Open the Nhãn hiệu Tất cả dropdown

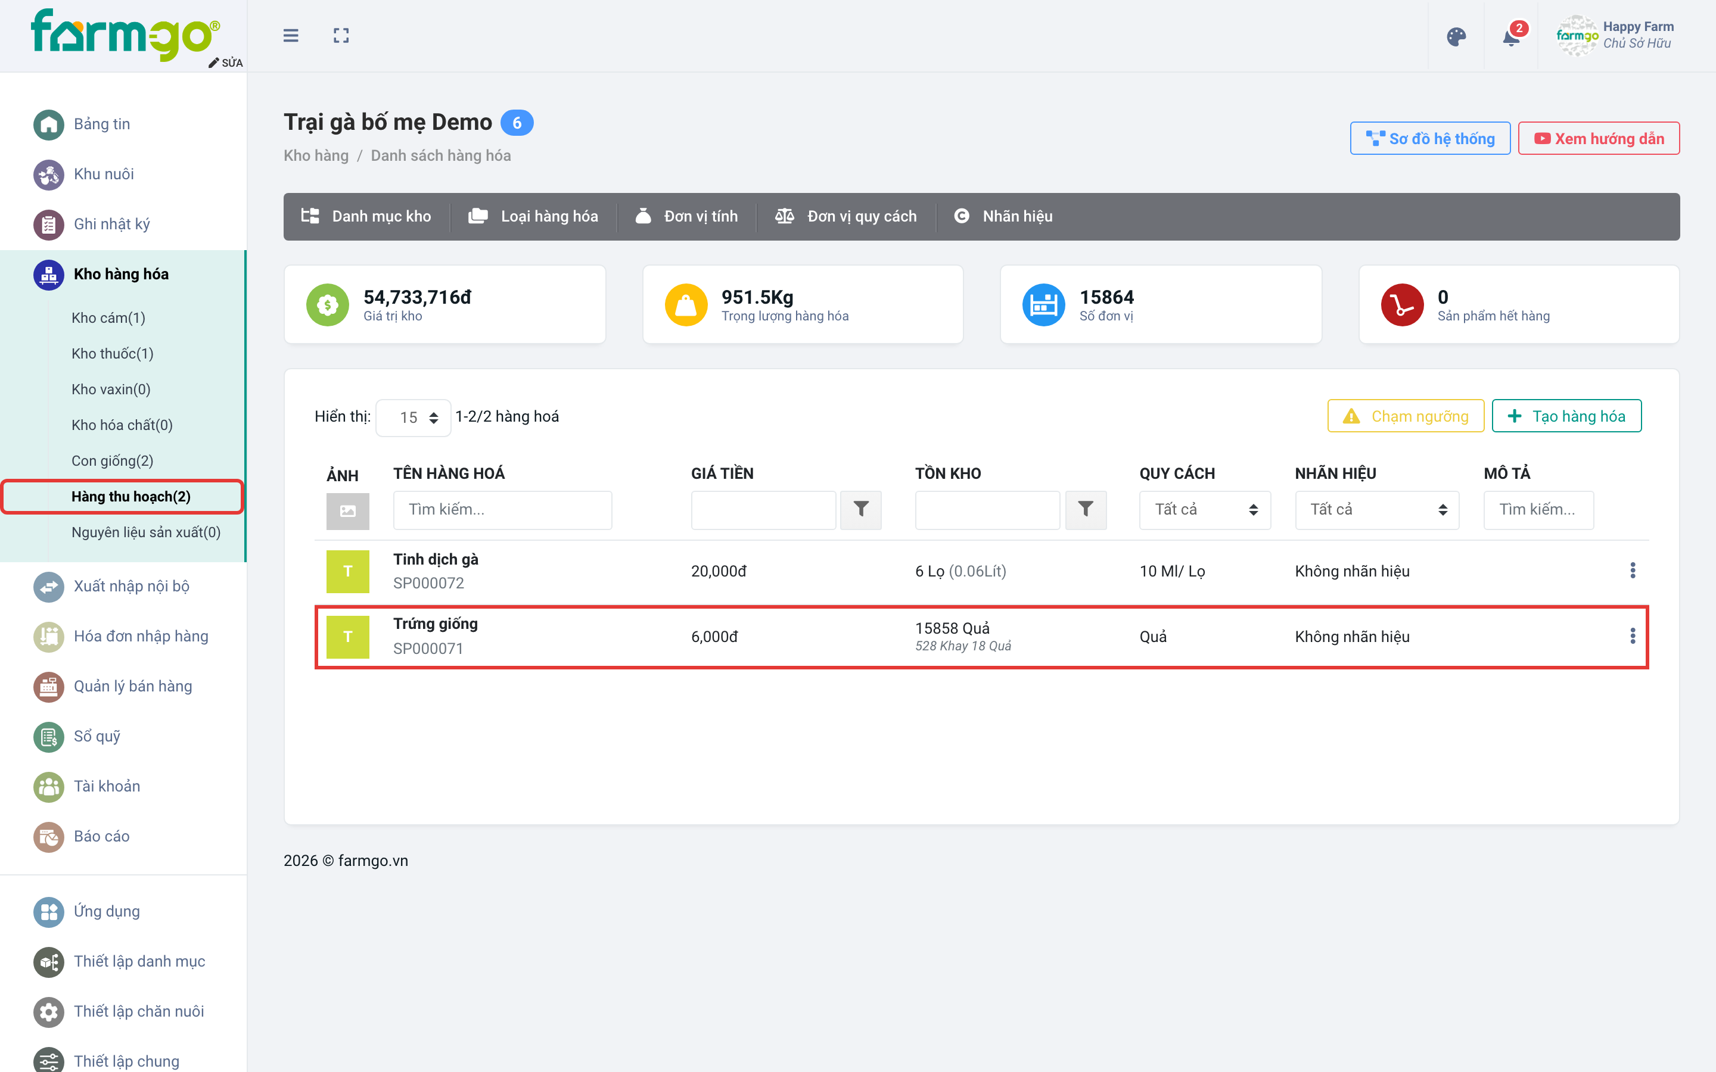(1376, 510)
